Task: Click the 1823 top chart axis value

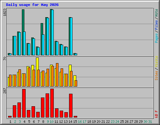Action: (x=5, y=12)
